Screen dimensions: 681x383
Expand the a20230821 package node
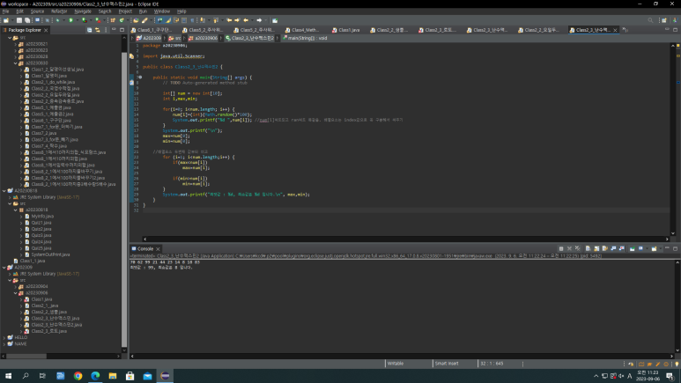pyautogui.click(x=16, y=44)
